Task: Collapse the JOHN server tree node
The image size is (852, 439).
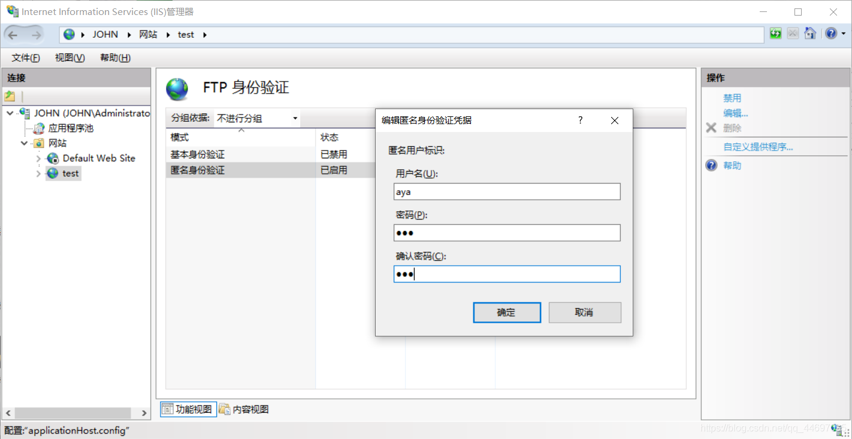Action: pos(10,113)
